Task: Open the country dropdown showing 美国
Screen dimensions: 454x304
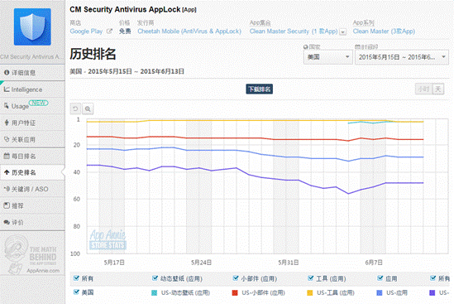Action: pos(328,57)
